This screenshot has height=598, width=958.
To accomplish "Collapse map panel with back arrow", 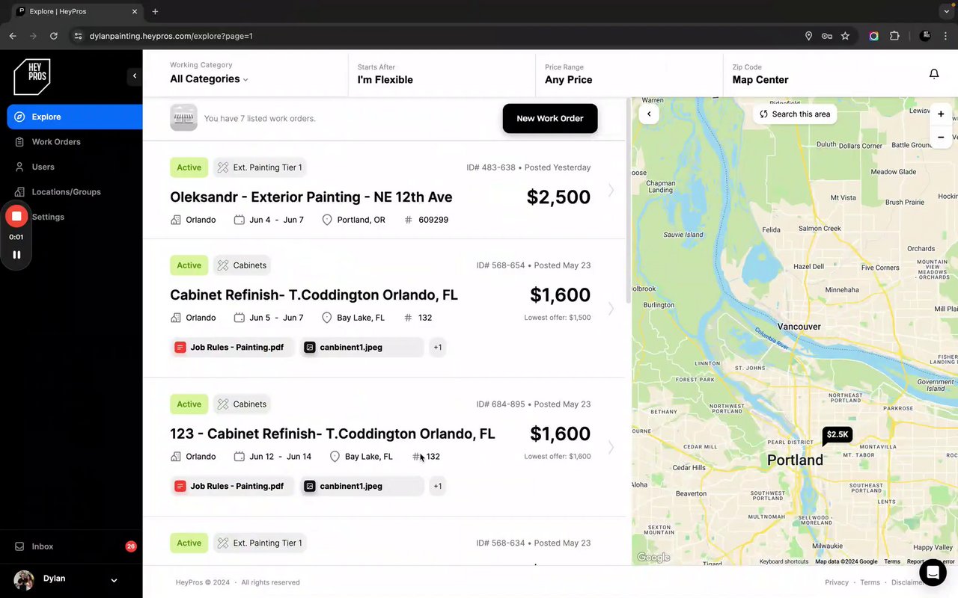I will click(649, 114).
